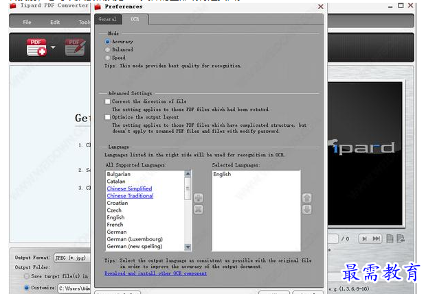This screenshot has width=426, height=294.
Task: Close the Tipard PDF Converter window
Action: click(x=410, y=5)
